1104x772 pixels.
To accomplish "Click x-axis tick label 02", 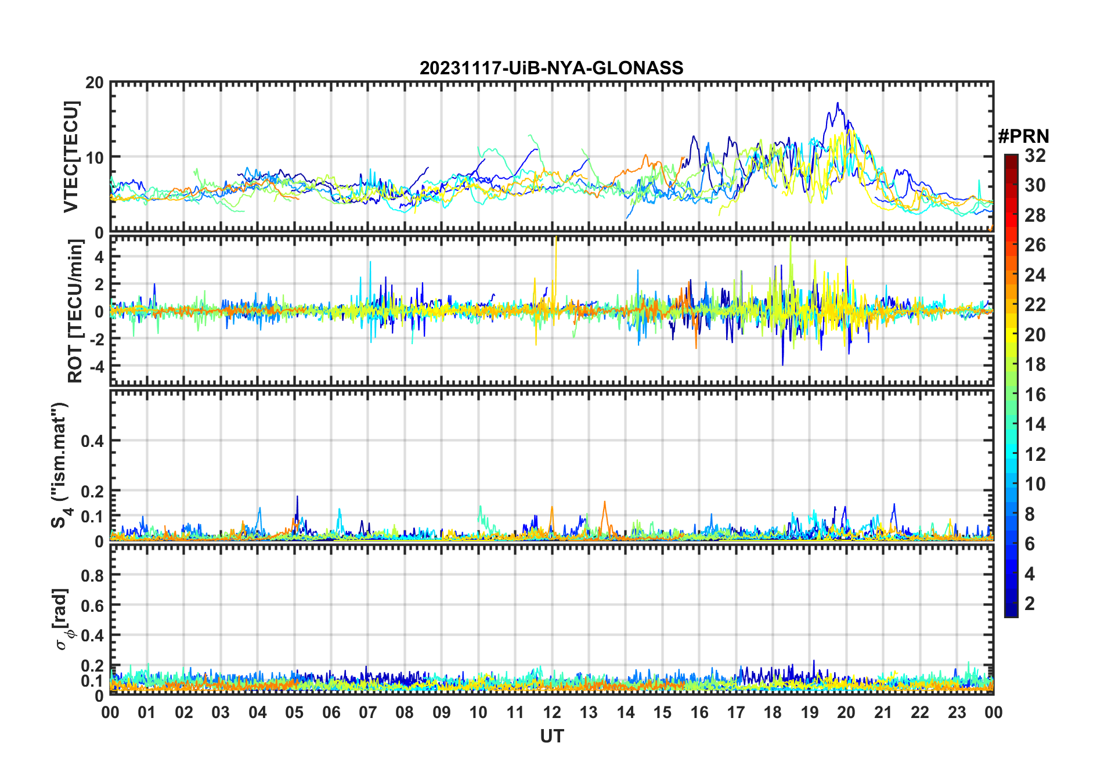I will (184, 712).
